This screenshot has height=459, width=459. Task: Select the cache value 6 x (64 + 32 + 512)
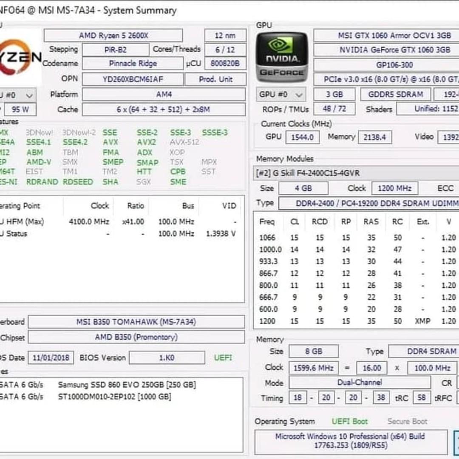coord(164,110)
